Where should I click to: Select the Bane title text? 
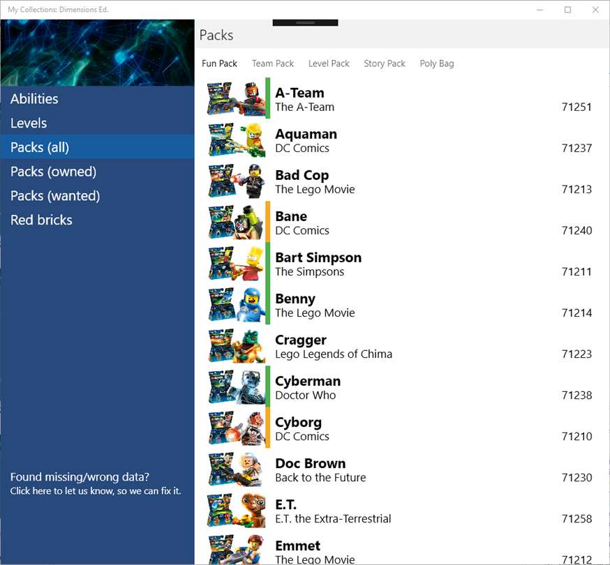click(291, 216)
